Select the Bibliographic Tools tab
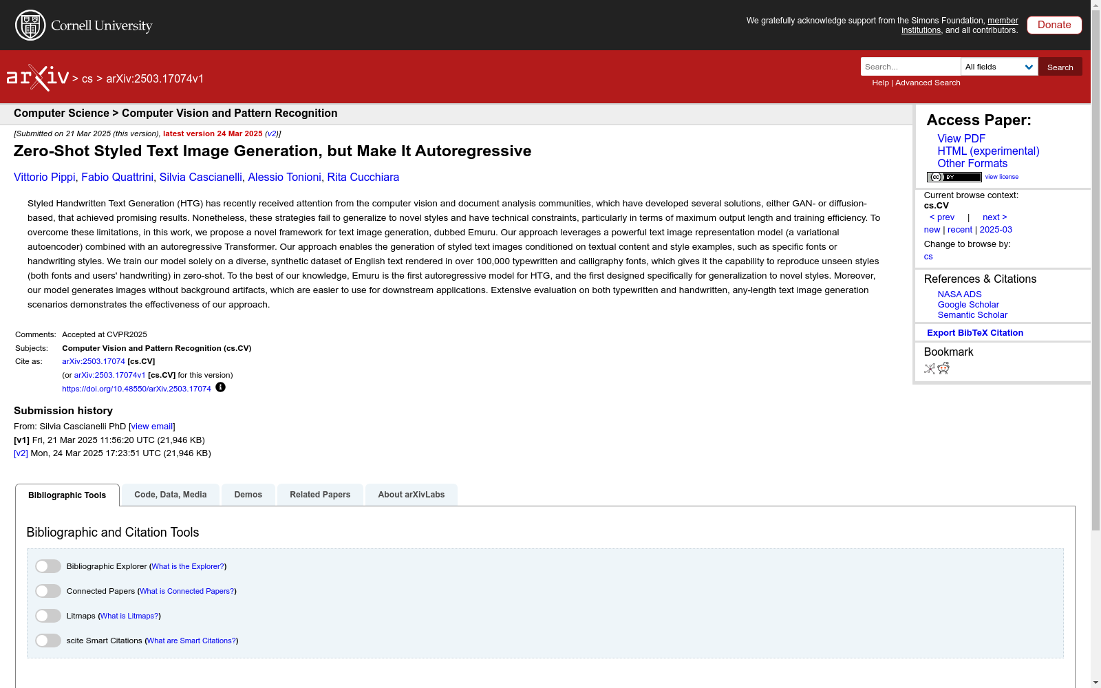 tap(67, 495)
